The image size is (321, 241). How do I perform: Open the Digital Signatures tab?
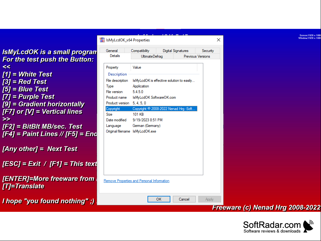pyautogui.click(x=175, y=51)
